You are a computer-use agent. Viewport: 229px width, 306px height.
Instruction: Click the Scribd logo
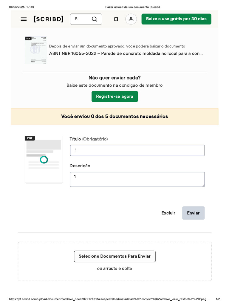click(49, 19)
